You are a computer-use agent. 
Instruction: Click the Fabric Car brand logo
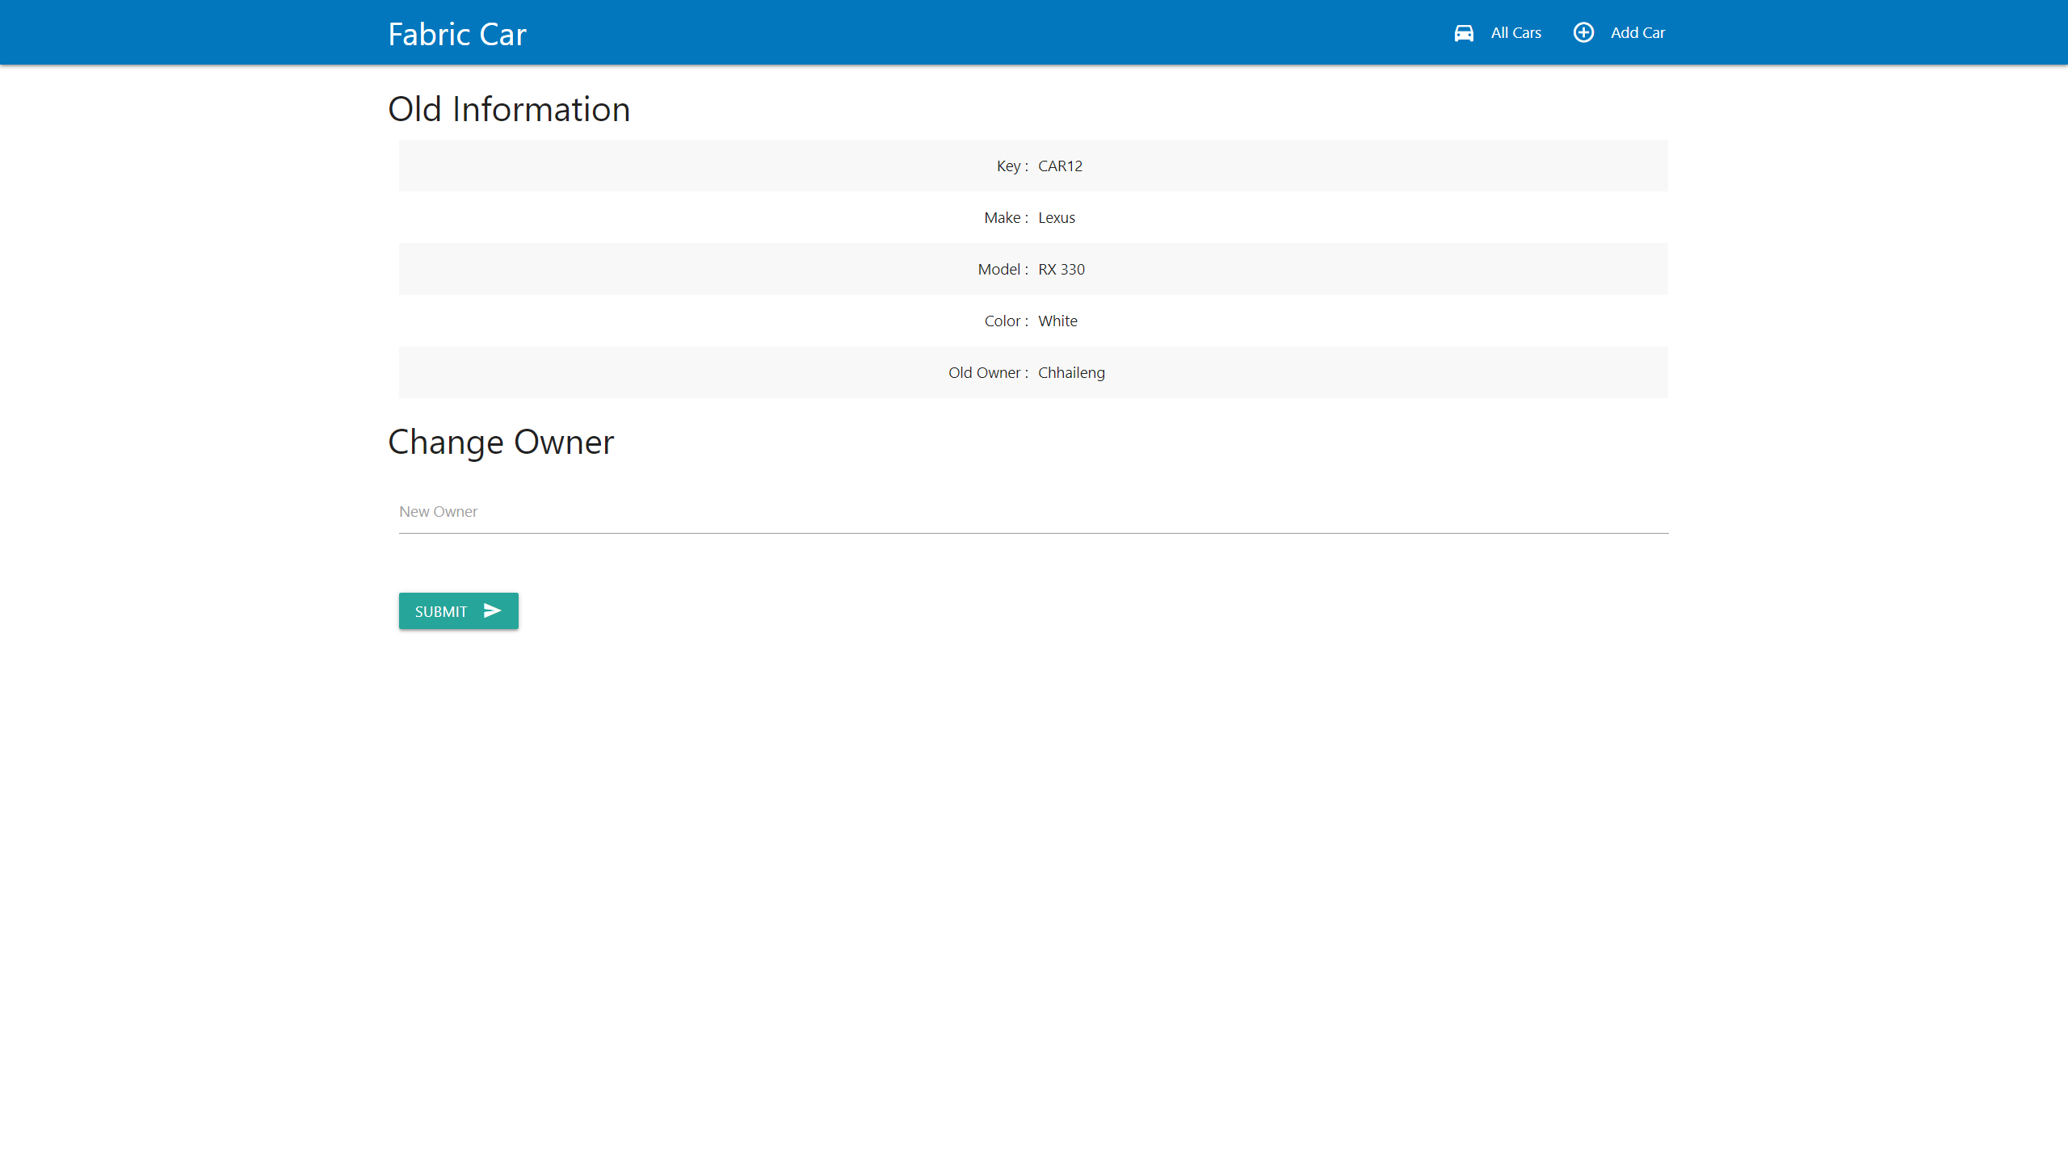(457, 34)
